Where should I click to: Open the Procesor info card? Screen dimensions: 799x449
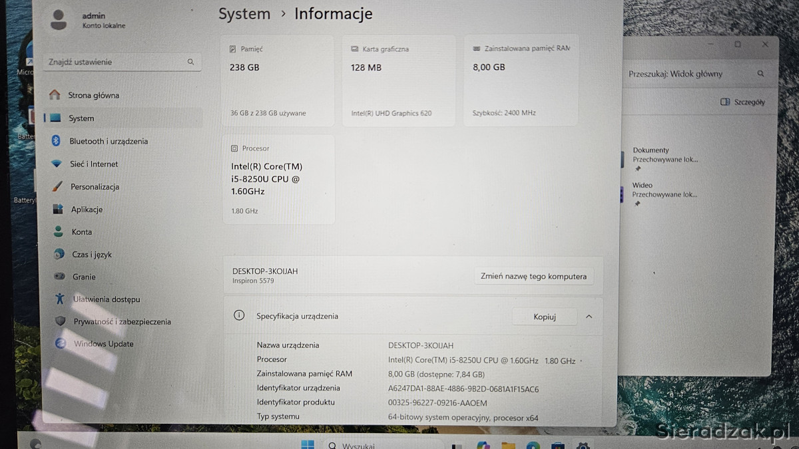coord(278,180)
